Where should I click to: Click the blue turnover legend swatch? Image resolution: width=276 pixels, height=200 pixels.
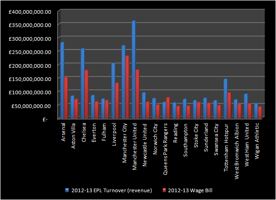tap(67, 189)
